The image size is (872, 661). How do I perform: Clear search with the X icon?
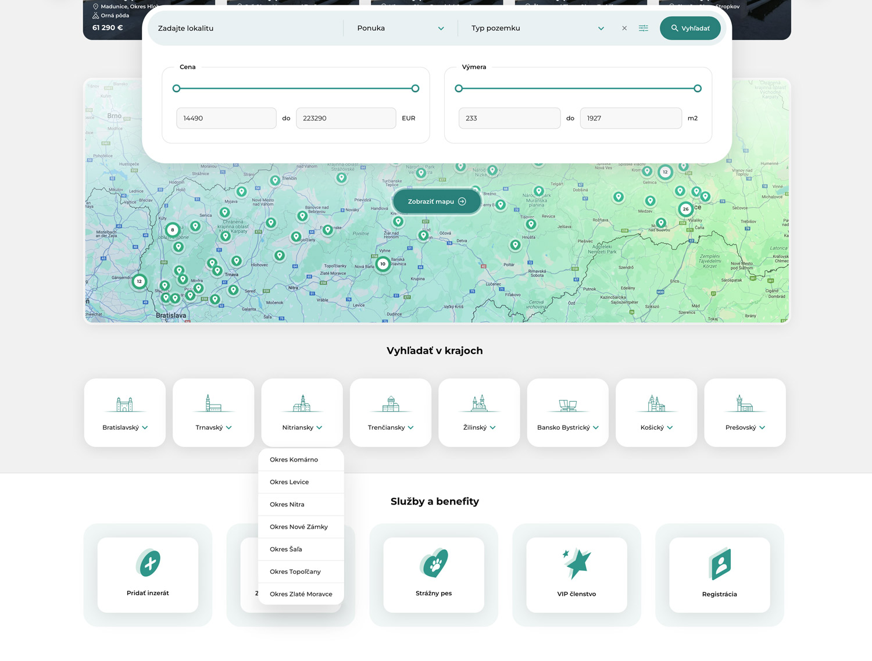624,28
